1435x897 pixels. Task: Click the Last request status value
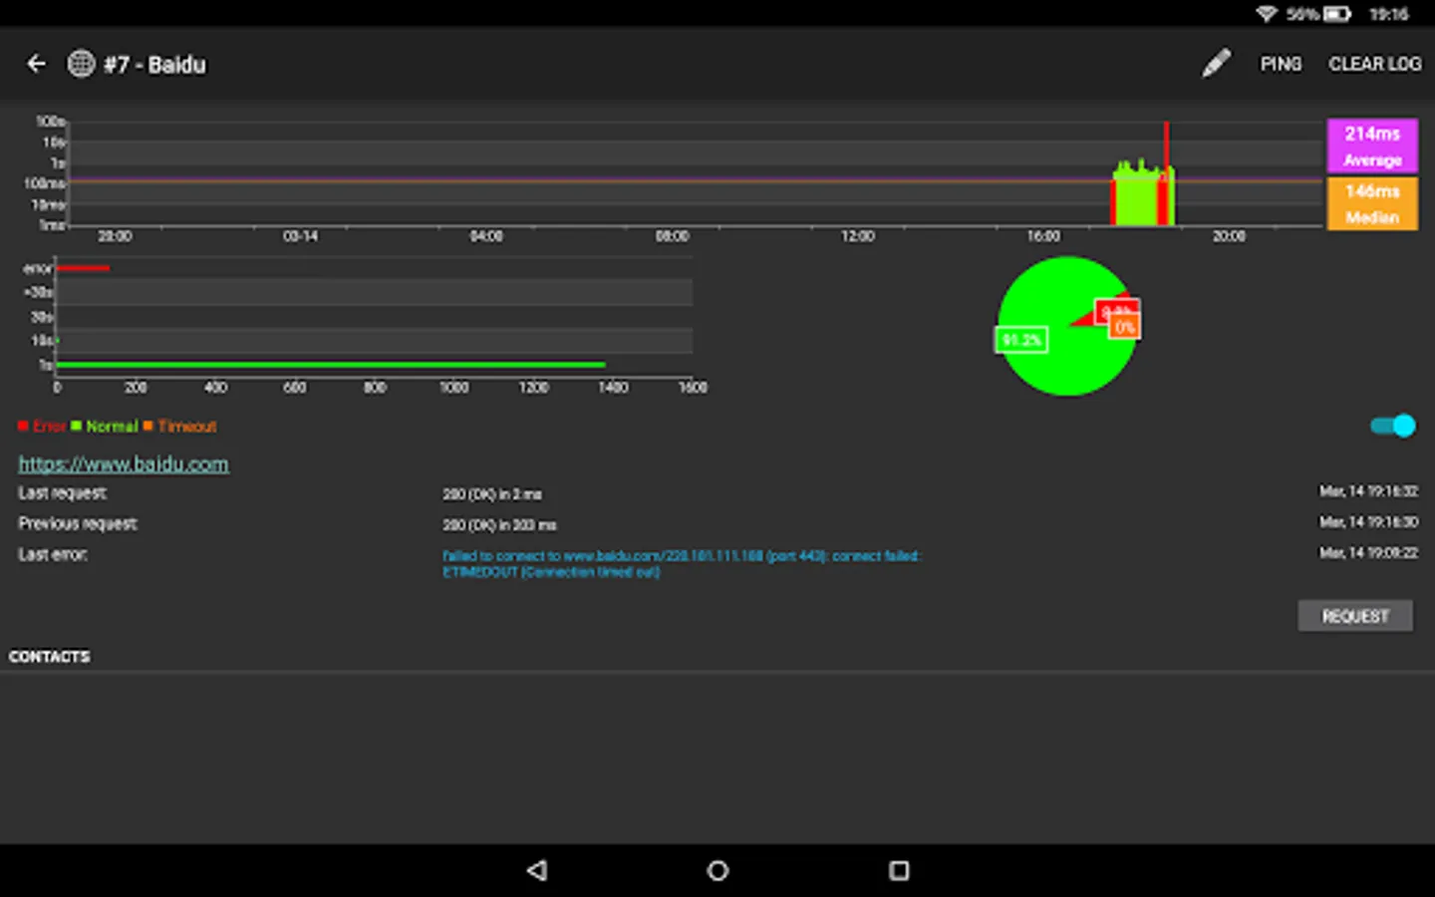(x=492, y=494)
